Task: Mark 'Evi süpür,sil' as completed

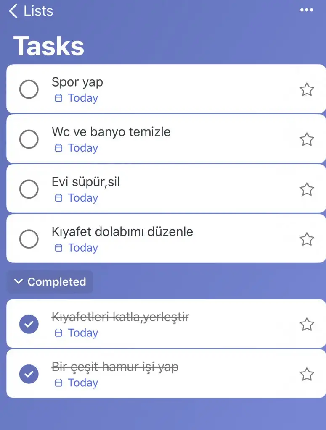Action: pos(29,189)
